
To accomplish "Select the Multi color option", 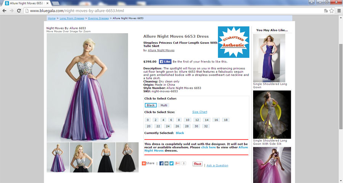I will 163,105.
